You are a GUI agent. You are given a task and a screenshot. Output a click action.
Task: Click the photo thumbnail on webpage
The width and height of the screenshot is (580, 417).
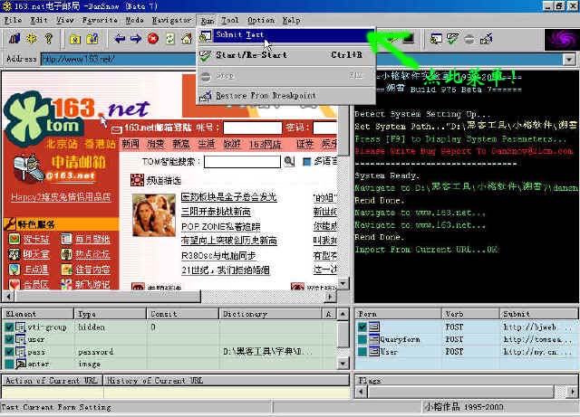pos(154,215)
